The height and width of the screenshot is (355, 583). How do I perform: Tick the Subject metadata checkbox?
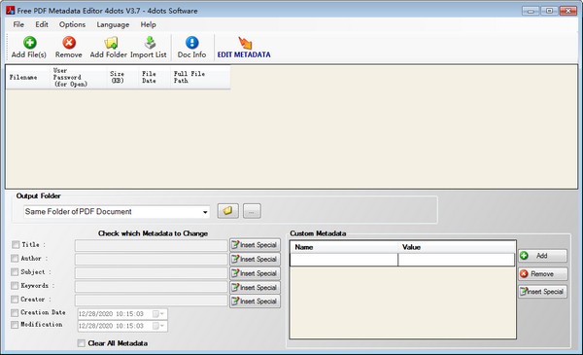coord(15,272)
